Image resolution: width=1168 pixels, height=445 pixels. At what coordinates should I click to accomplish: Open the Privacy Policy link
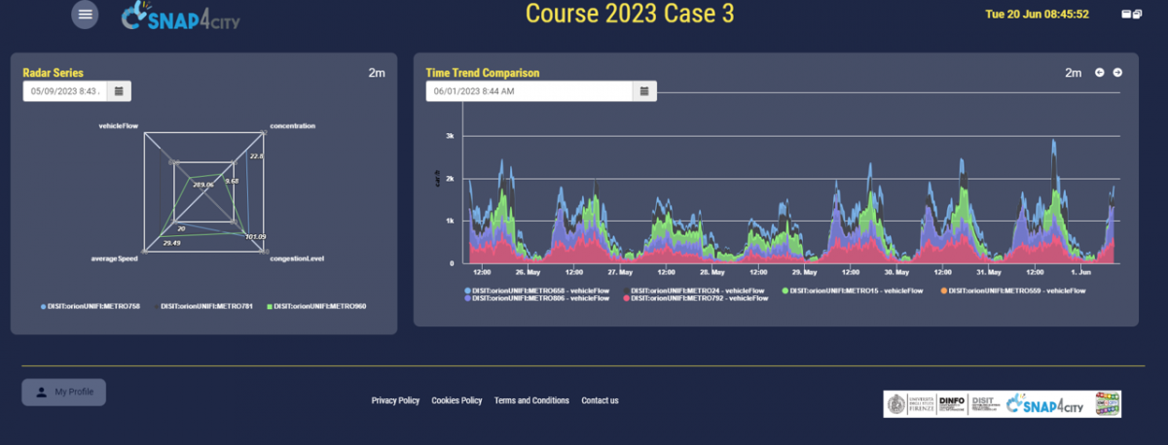point(395,400)
